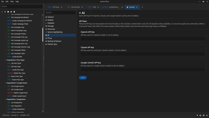Switch to POST Post tab
209x118 pixels.
coord(92,7)
